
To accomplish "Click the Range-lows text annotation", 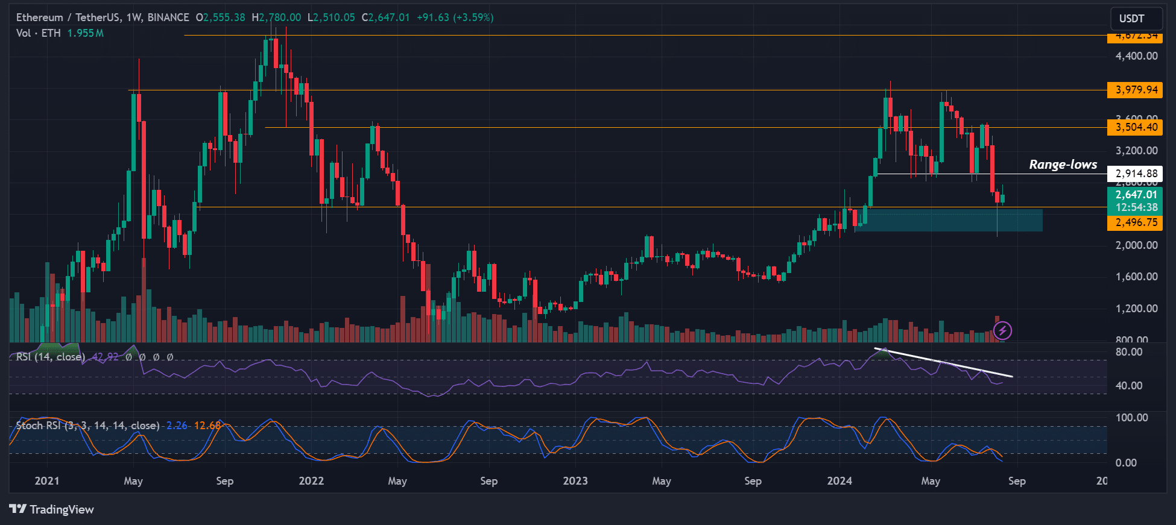I will (x=1063, y=165).
